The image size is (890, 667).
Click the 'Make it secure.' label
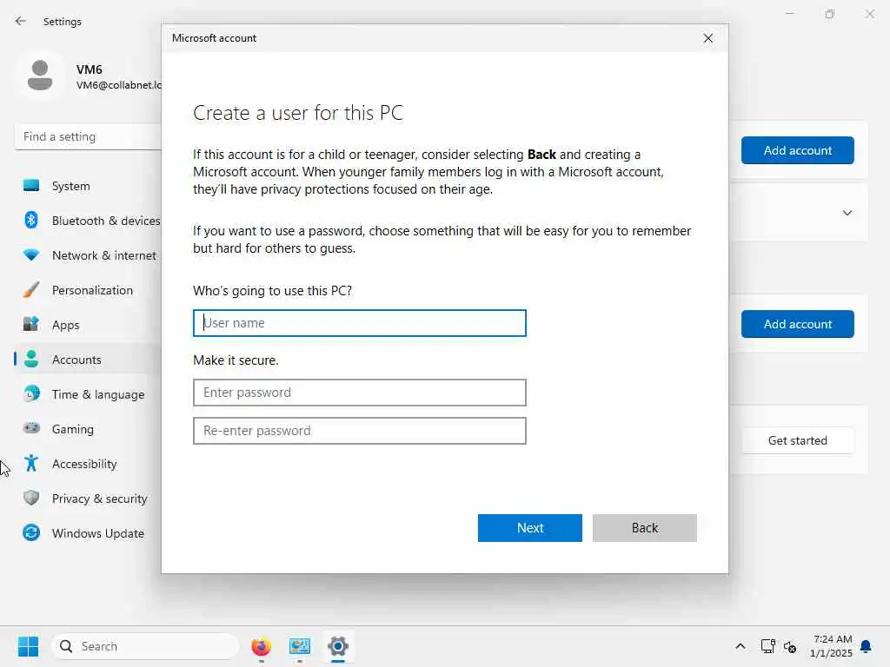tap(236, 360)
